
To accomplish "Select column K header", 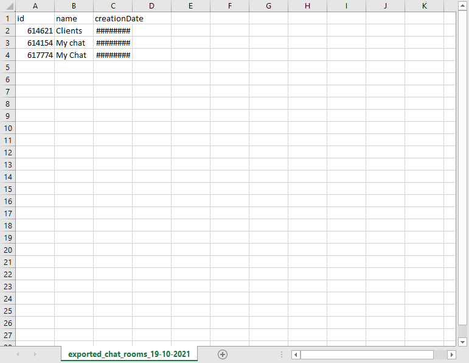I will click(x=424, y=6).
